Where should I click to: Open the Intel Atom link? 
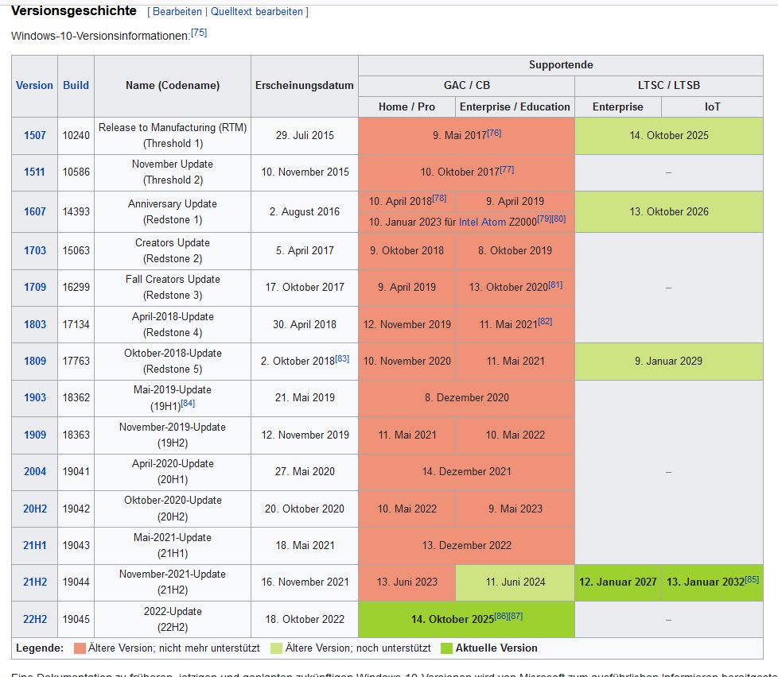pos(482,222)
